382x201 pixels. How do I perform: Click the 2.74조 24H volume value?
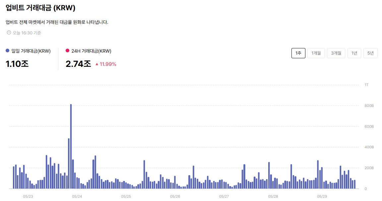[x=78, y=64]
